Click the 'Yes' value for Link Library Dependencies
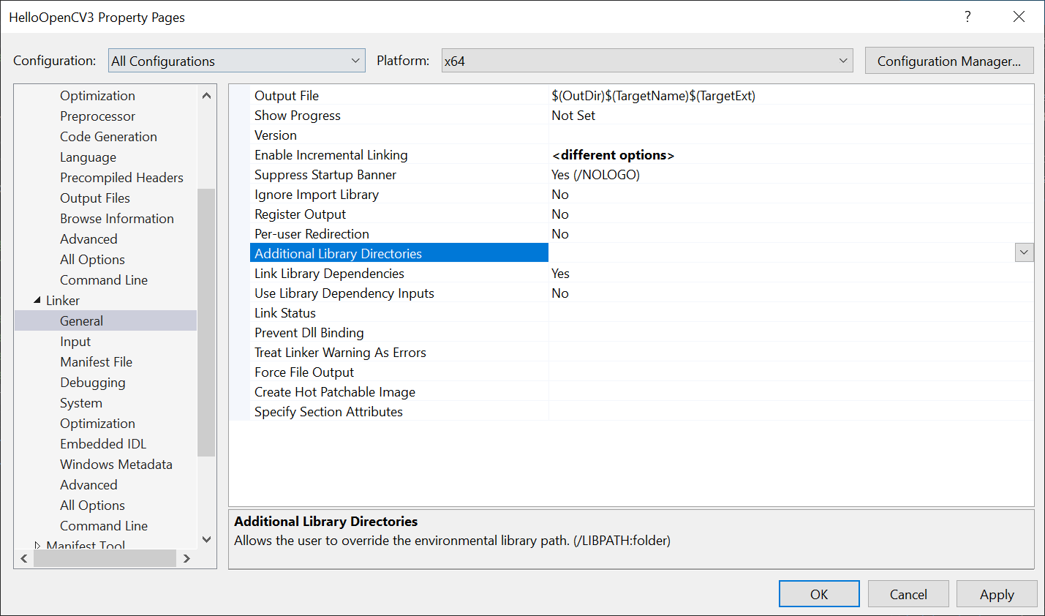 click(x=561, y=274)
